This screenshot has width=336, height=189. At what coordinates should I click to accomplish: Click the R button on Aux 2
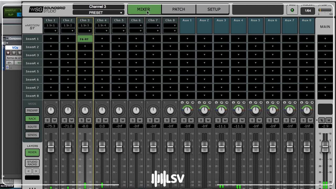[210, 103]
